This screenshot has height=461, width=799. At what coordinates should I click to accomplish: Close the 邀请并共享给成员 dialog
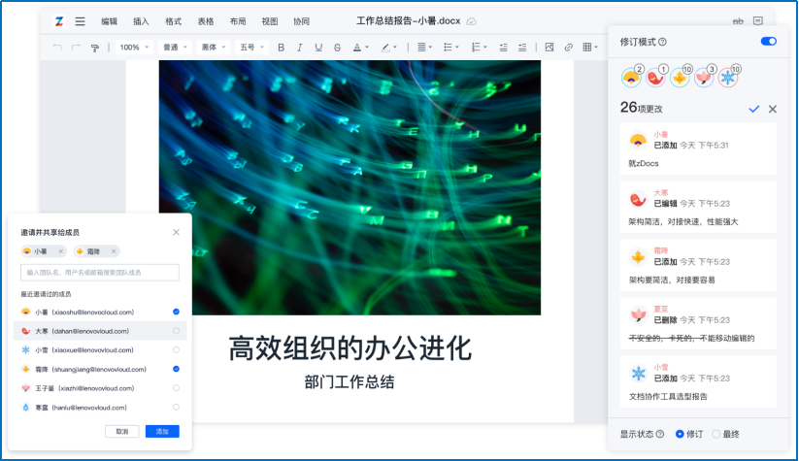coord(176,232)
